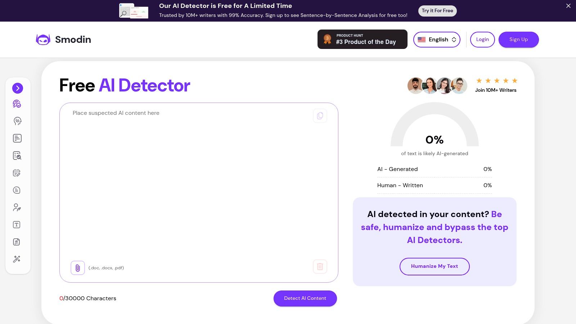This screenshot has width=576, height=324.
Task: Open the fingerprint AI detector sidebar icon
Action: click(x=17, y=104)
